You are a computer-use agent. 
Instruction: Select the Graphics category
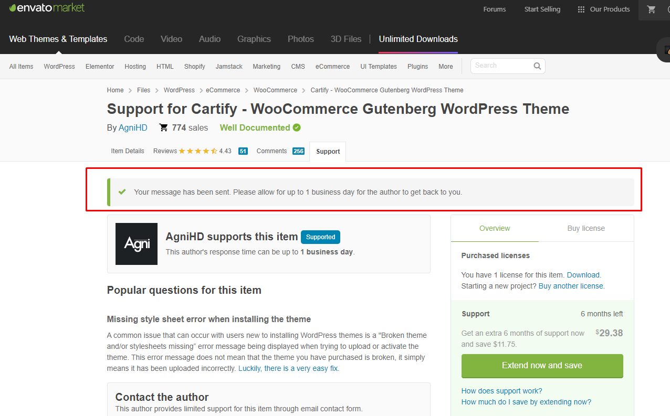(x=254, y=39)
